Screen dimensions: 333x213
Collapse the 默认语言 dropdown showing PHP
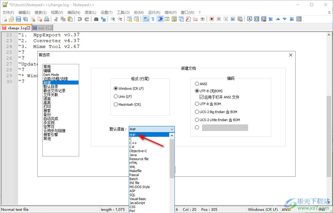[152, 129]
